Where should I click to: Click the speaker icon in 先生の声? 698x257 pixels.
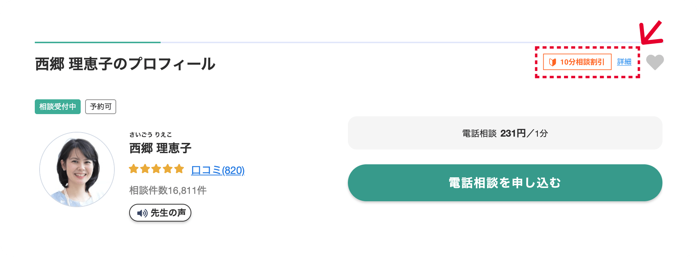tap(142, 213)
